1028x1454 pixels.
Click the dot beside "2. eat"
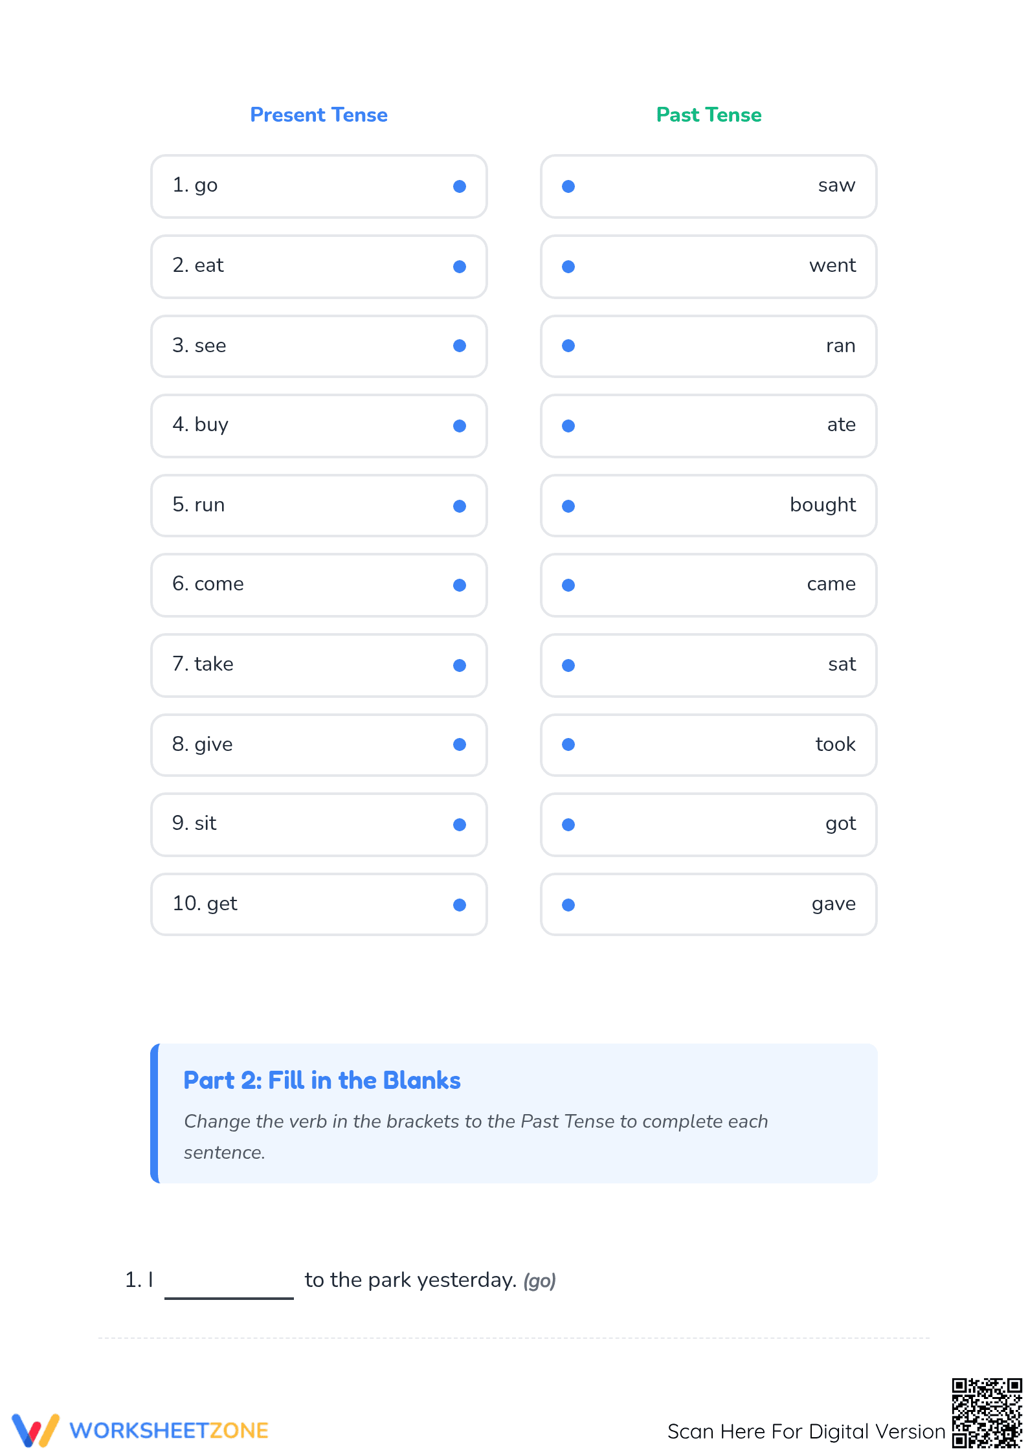coord(460,267)
